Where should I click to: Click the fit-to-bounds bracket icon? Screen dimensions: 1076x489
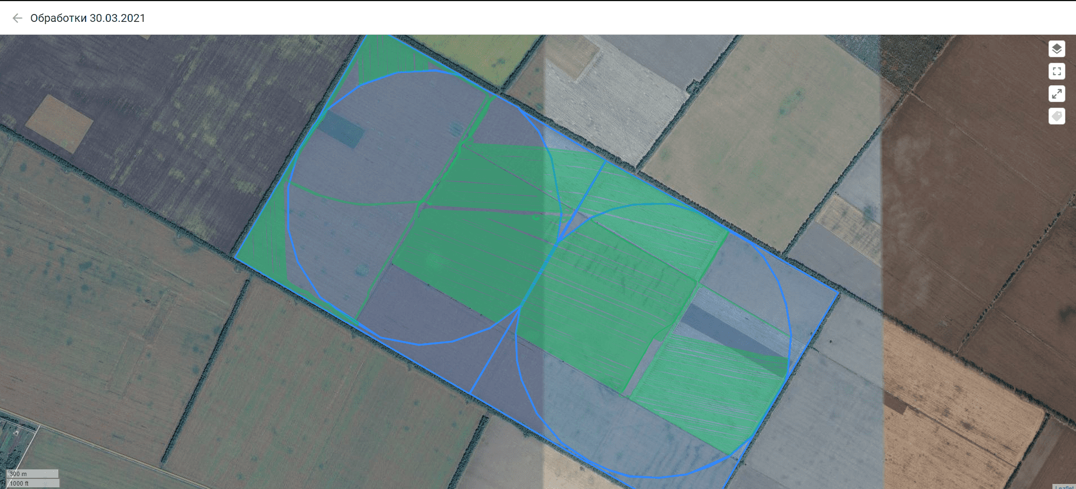tap(1056, 71)
